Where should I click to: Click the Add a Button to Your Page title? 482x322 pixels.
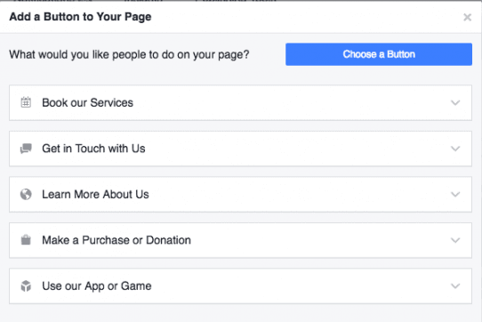coord(80,17)
